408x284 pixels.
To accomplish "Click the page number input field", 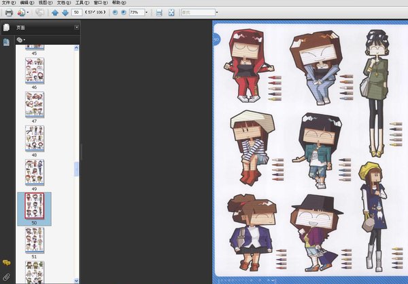I will tap(77, 12).
